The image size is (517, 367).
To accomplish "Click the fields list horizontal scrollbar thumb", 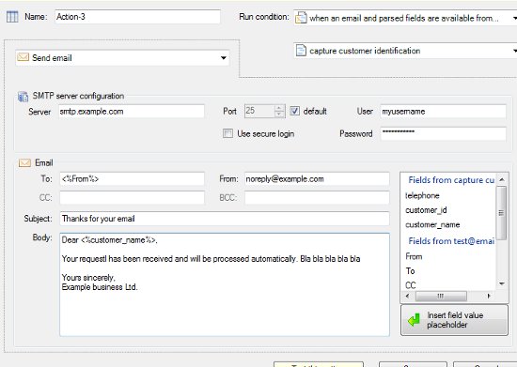I will coord(441,296).
